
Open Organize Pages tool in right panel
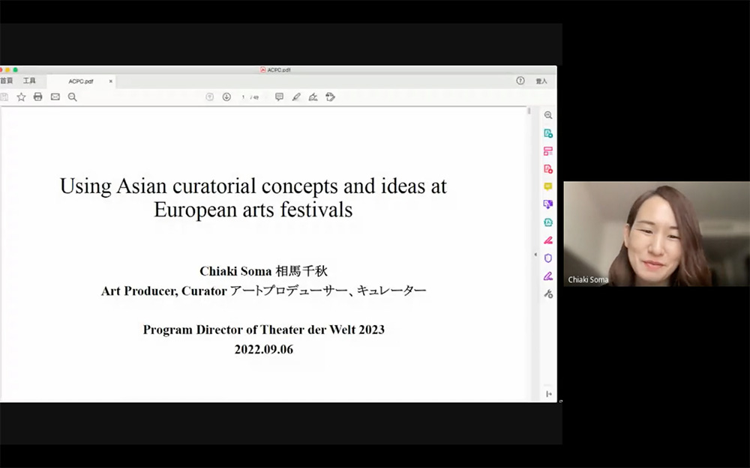(548, 151)
